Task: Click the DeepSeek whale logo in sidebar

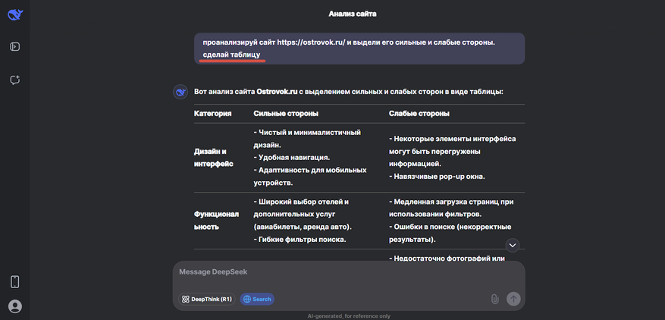Action: (x=14, y=14)
